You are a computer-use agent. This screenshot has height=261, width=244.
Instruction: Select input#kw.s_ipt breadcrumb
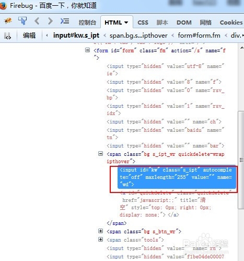pos(76,36)
